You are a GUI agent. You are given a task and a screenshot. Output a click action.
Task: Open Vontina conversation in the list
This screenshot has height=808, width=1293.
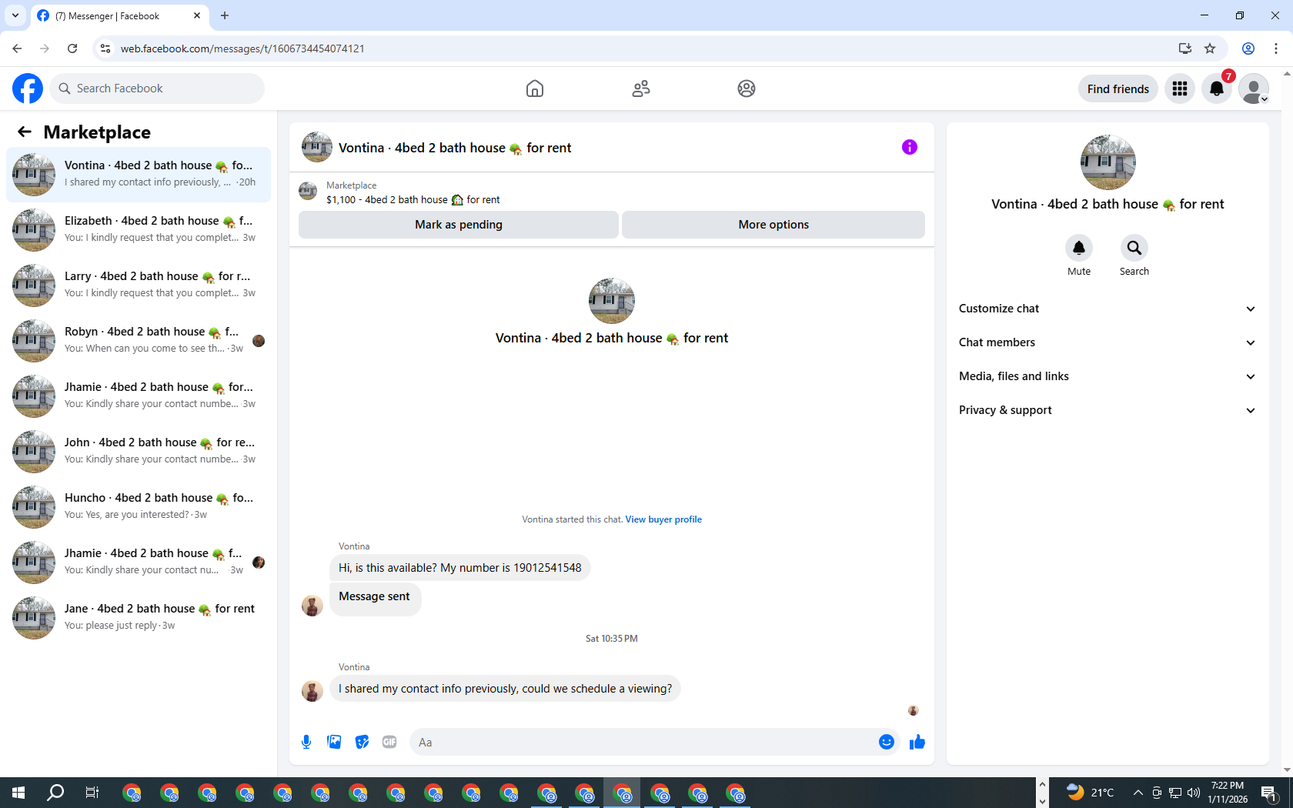(x=139, y=175)
